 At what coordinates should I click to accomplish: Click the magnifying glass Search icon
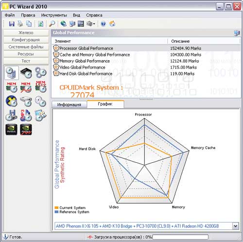click(52, 24)
